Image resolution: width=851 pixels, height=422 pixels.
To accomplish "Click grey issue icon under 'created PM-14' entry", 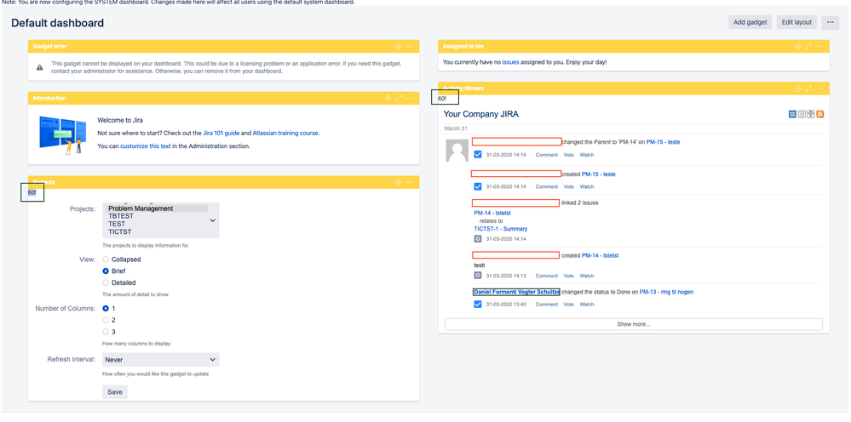I will click(x=478, y=275).
